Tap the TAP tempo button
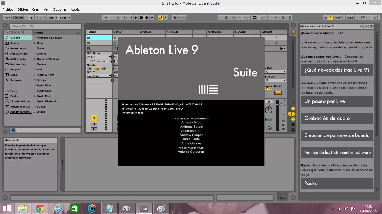382x214 pixels. tap(7, 18)
